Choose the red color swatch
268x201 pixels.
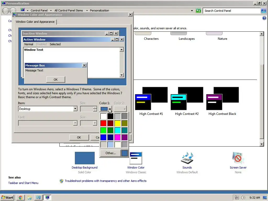(103, 123)
